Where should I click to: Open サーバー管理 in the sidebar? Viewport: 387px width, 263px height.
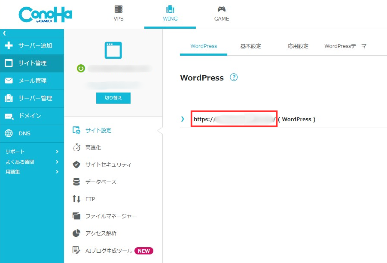35,98
